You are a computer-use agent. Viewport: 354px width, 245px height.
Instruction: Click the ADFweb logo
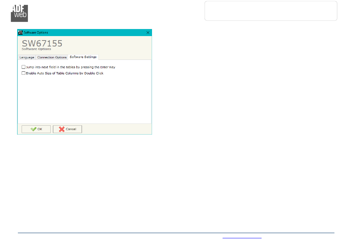tap(19, 13)
